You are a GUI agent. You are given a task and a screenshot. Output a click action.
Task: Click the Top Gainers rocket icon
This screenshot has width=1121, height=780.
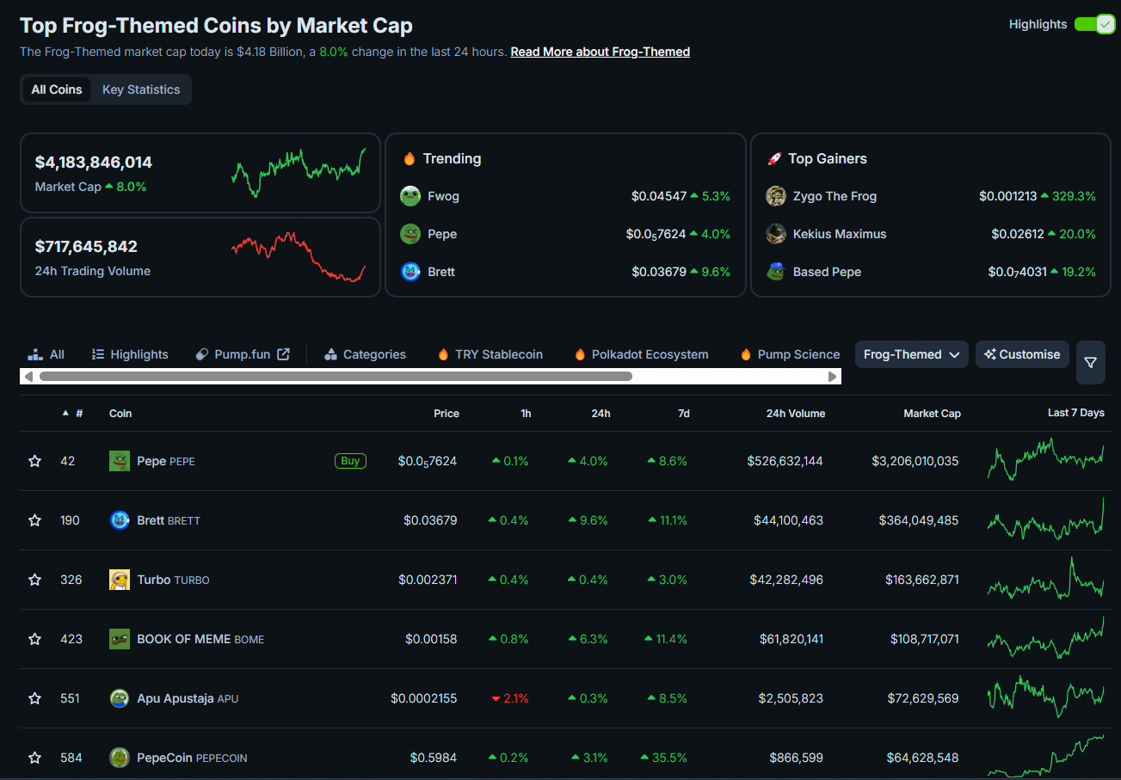(774, 159)
